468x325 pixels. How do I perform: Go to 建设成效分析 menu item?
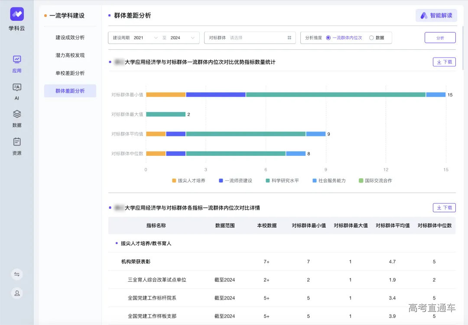click(x=70, y=38)
